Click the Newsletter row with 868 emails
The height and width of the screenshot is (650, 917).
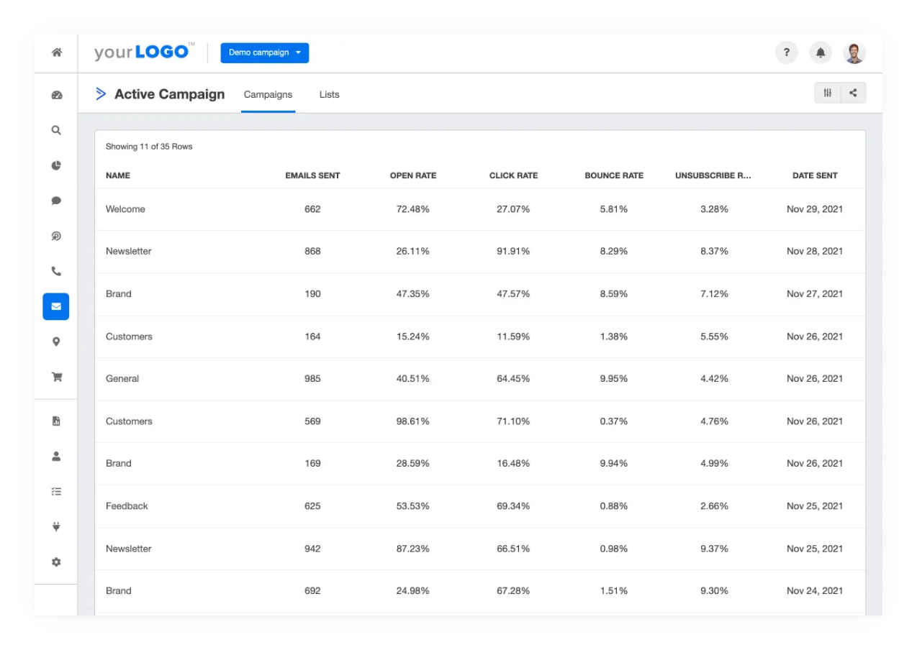click(480, 252)
